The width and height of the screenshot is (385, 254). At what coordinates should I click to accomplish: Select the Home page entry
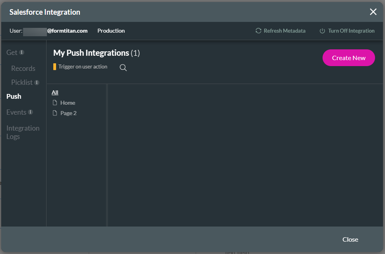pos(68,103)
